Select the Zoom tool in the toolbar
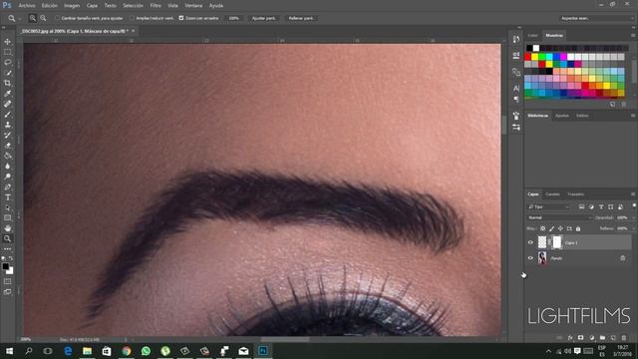Screen dimensions: 638x359 point(7,239)
